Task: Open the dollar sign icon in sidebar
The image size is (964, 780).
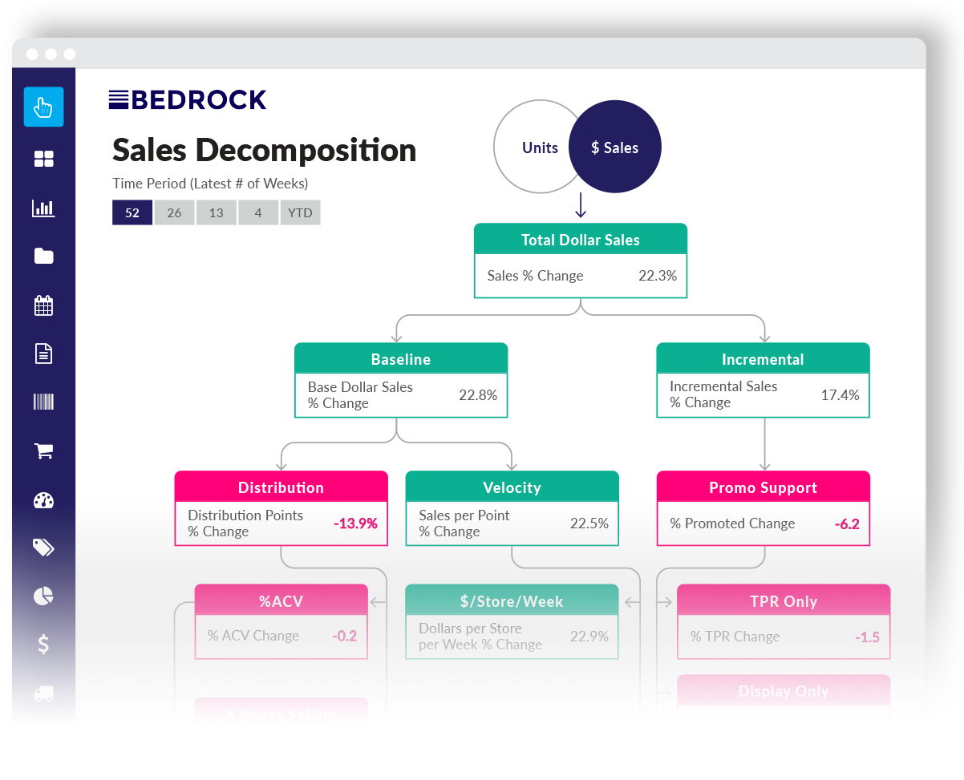Action: (x=43, y=644)
